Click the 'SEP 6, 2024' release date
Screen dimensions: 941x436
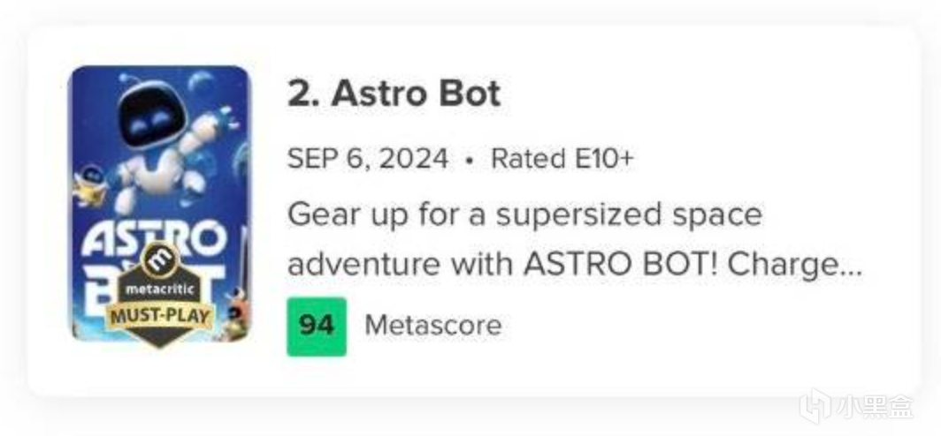[367, 160]
